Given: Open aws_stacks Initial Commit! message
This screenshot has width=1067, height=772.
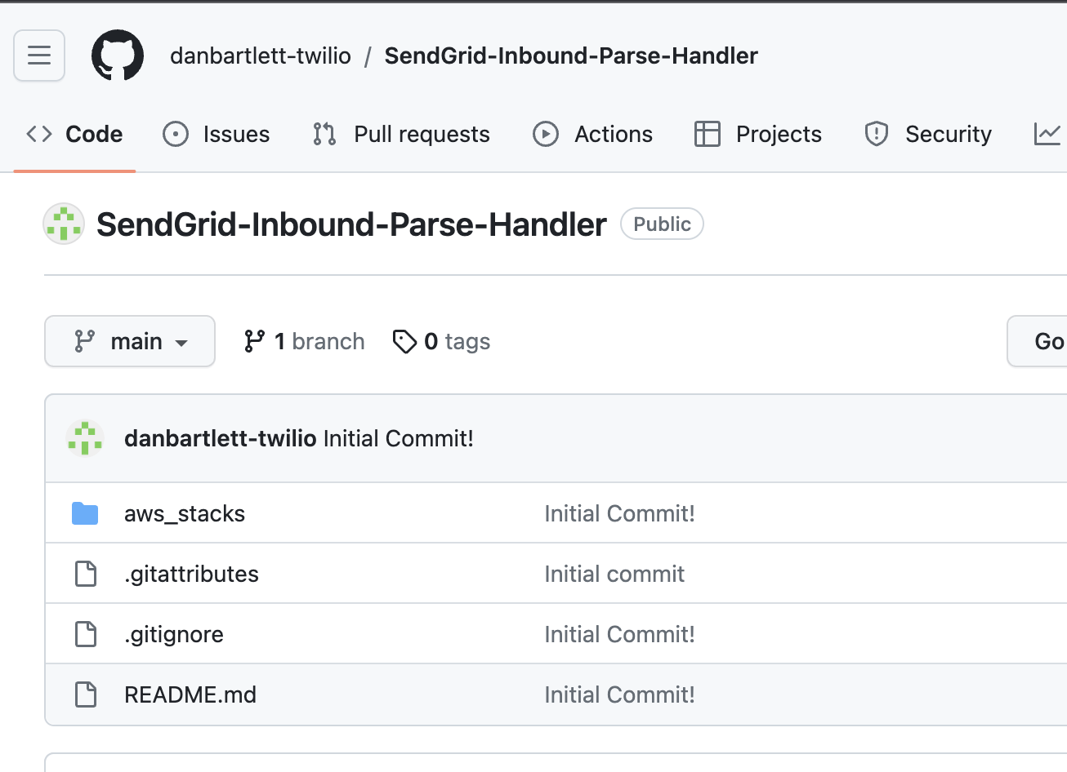Looking at the screenshot, I should 620,513.
